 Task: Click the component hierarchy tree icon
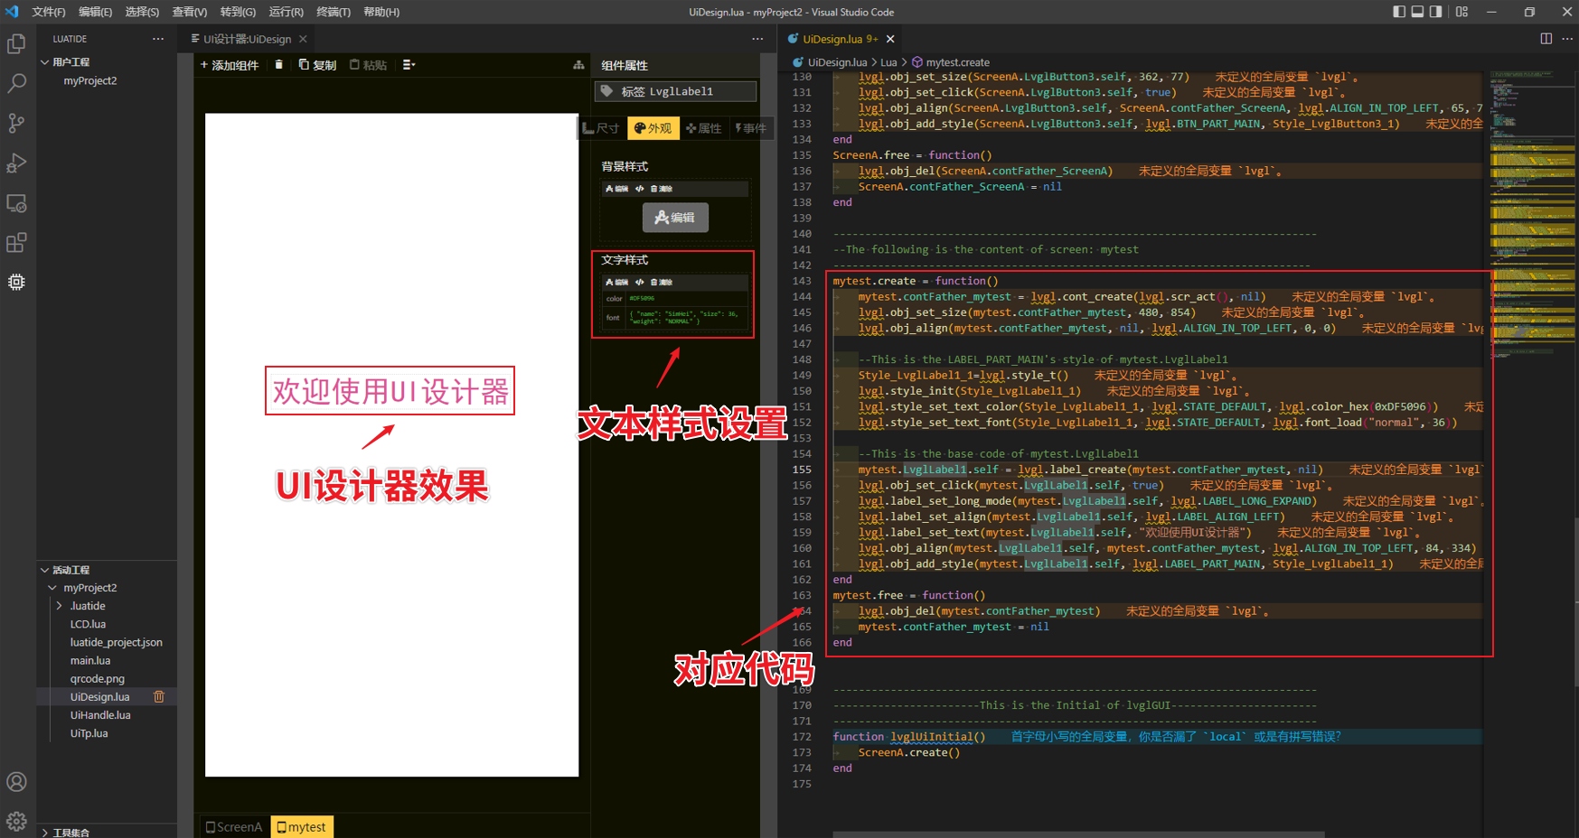click(x=578, y=65)
